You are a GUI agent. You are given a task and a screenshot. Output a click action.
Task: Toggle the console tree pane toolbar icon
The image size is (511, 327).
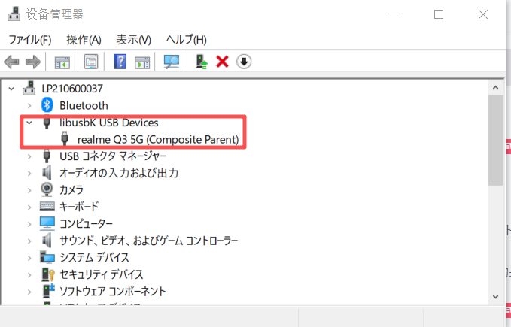point(62,62)
